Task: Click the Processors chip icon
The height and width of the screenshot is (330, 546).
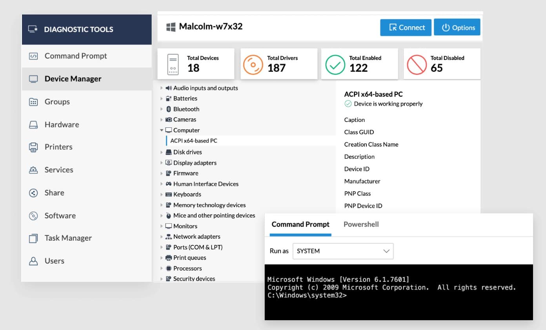Action: (x=169, y=269)
